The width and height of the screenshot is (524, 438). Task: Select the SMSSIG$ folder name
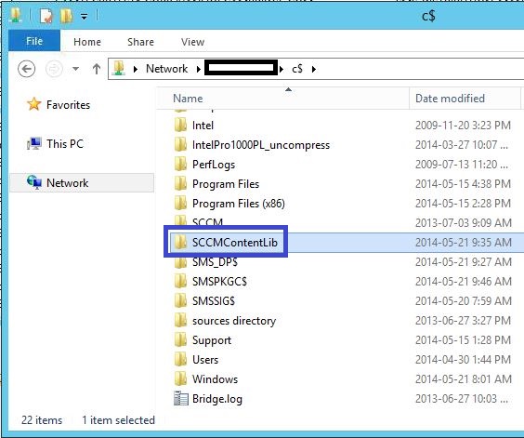[x=214, y=301]
